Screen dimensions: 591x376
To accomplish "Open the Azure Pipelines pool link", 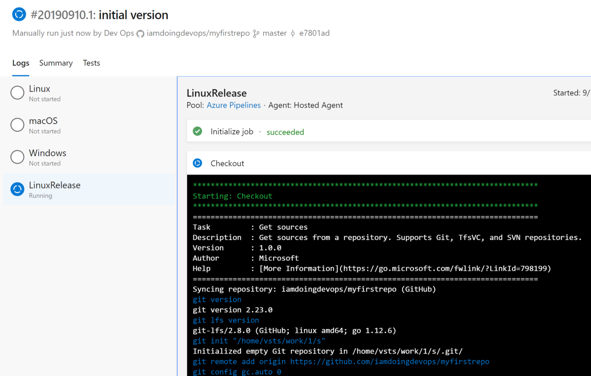I will point(234,105).
